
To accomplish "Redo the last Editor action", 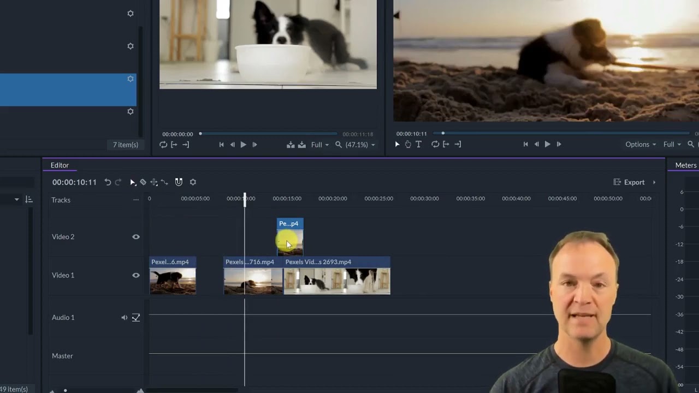I will pos(118,182).
